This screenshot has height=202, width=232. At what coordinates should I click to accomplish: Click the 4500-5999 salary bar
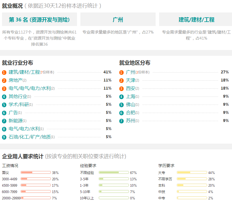pyautogui.click(x=36, y=185)
